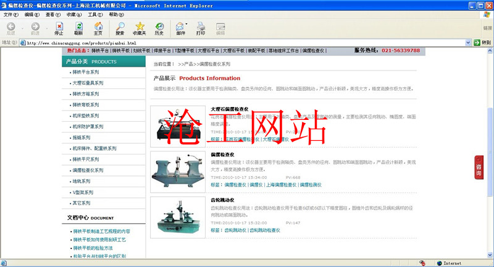Click the Print (打印) toolbar icon

click(x=201, y=28)
